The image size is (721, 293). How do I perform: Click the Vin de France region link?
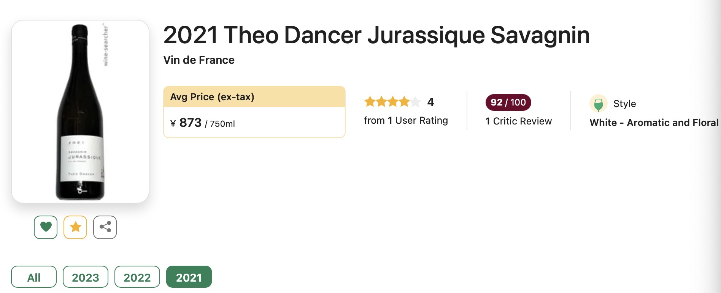click(x=199, y=60)
